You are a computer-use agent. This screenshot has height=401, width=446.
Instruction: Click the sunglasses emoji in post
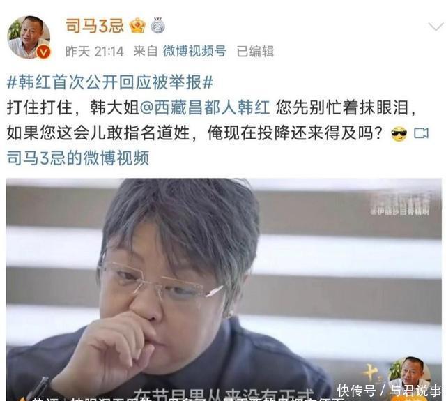[x=399, y=134]
